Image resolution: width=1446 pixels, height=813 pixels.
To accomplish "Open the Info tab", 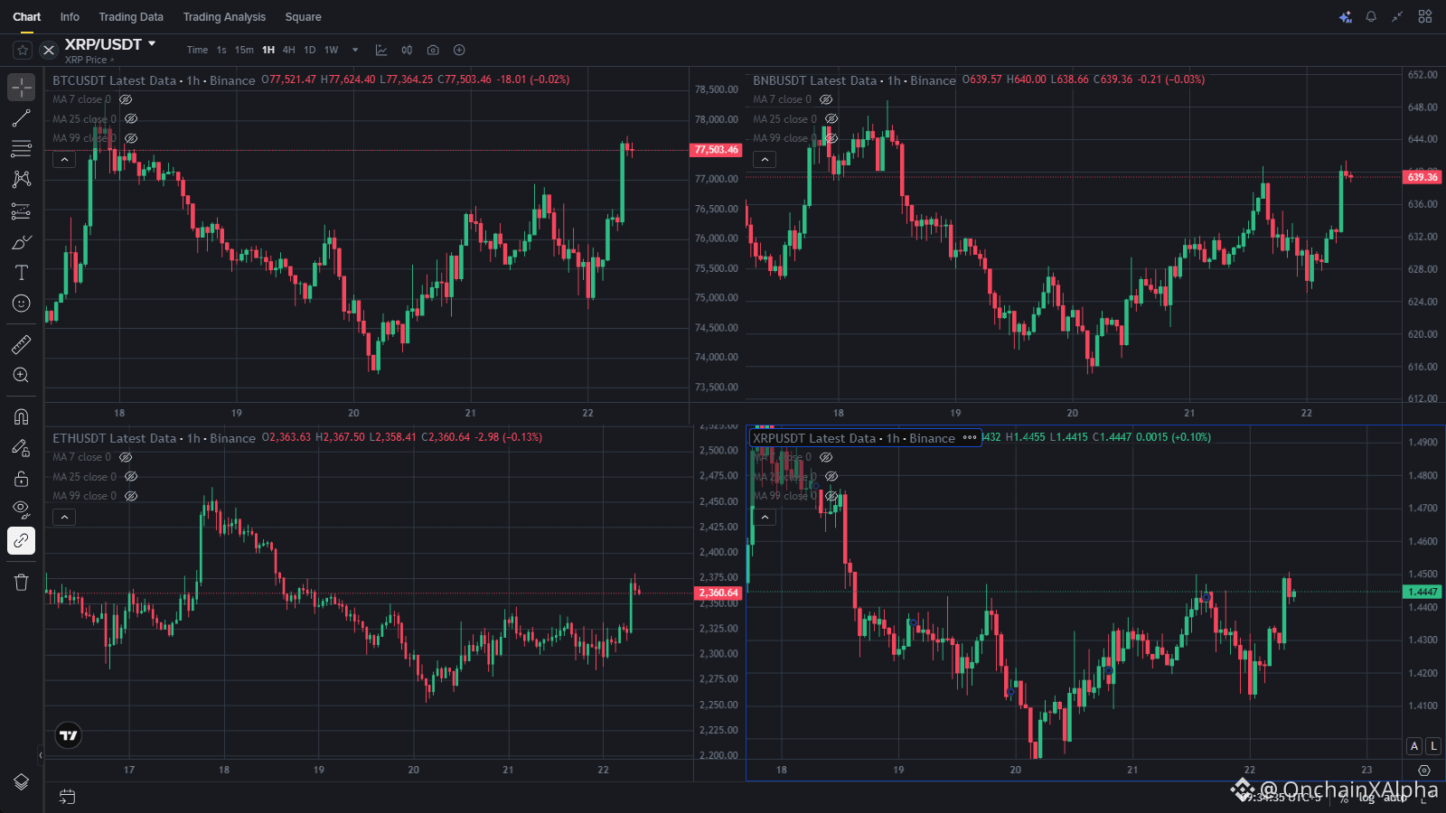I will [x=70, y=17].
